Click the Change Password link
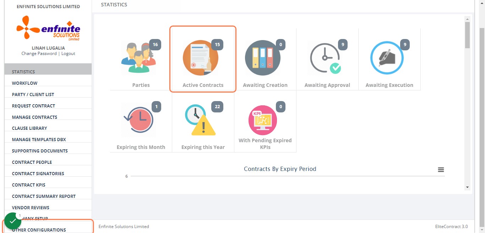Screen dimensions: 485x233 [x=39, y=54]
